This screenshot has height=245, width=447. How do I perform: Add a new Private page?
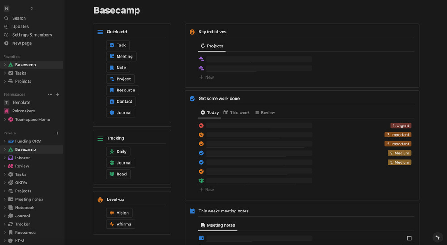point(57,133)
